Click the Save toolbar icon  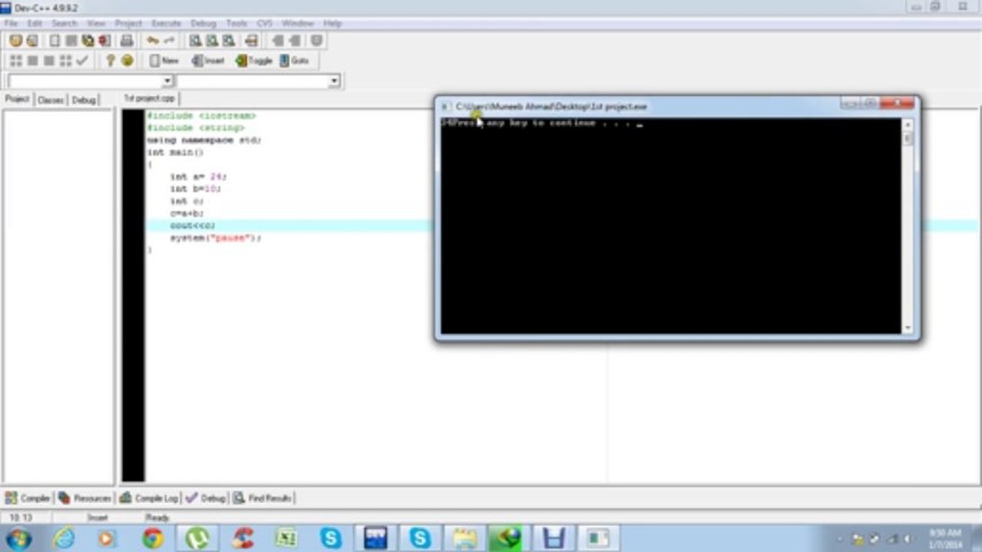[71, 41]
